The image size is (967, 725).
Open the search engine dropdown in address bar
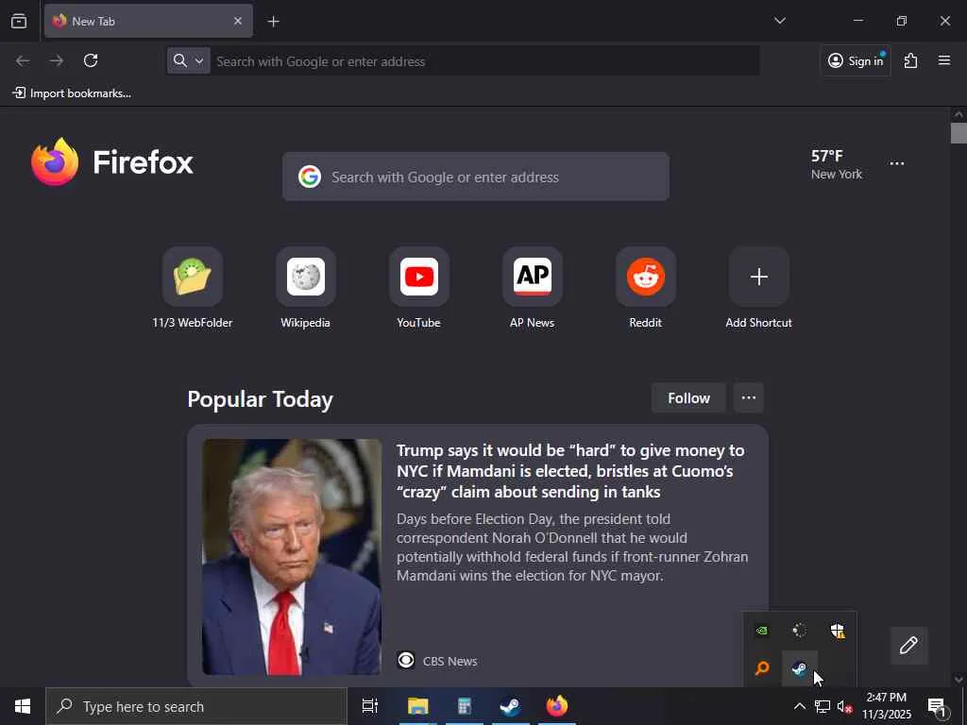coord(189,60)
